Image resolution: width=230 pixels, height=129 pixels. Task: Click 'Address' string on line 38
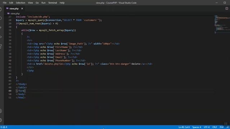pos(60,54)
